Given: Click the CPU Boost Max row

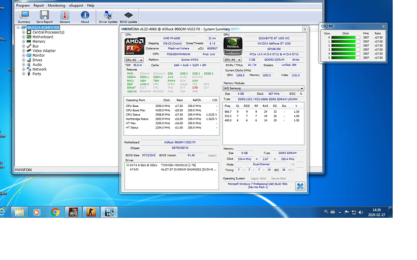Looking at the screenshot, I should [x=171, y=110].
